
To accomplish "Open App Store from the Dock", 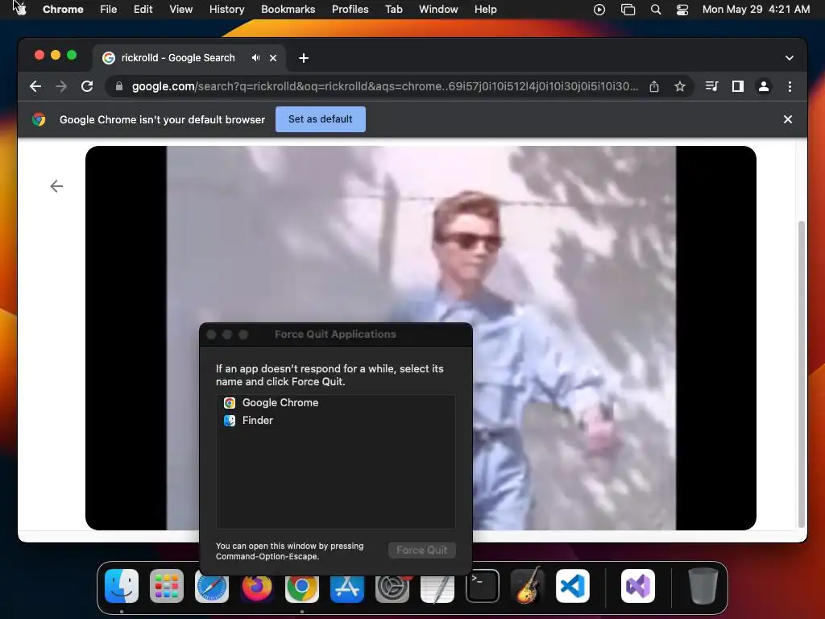I will pos(347,586).
